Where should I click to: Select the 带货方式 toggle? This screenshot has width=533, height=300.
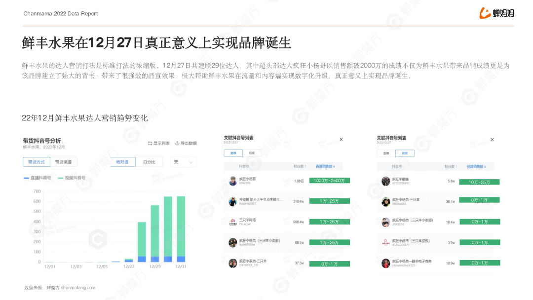coord(37,162)
